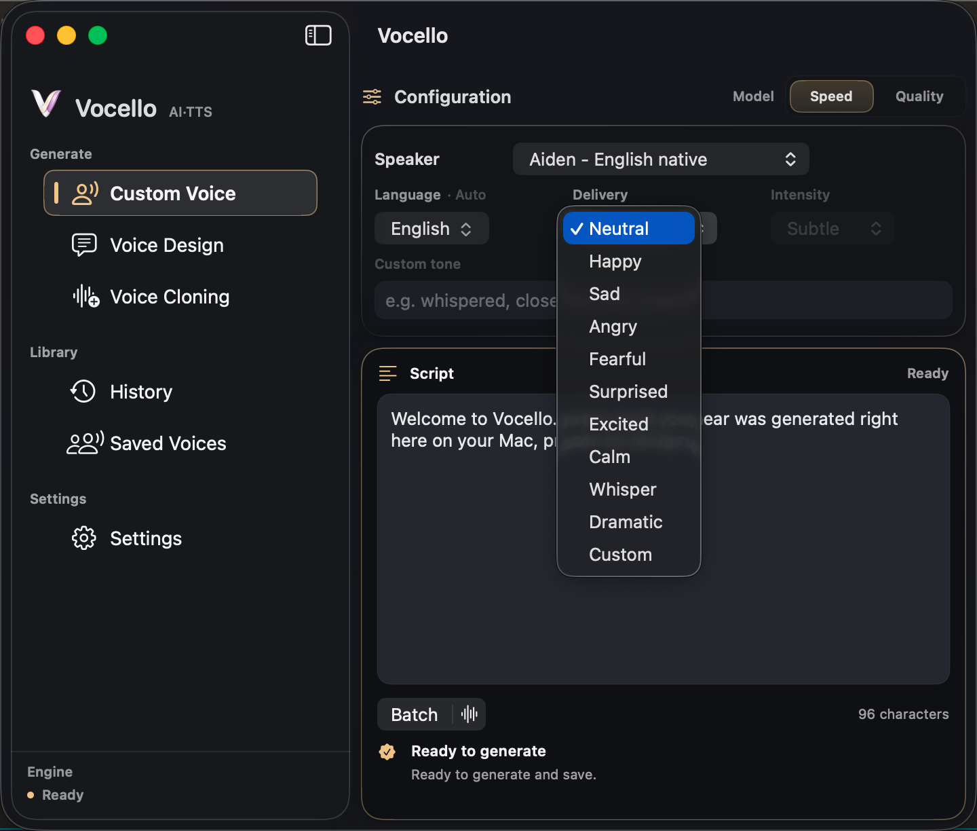Choose Sad in the Delivery menu
This screenshot has width=977, height=831.
click(x=628, y=294)
